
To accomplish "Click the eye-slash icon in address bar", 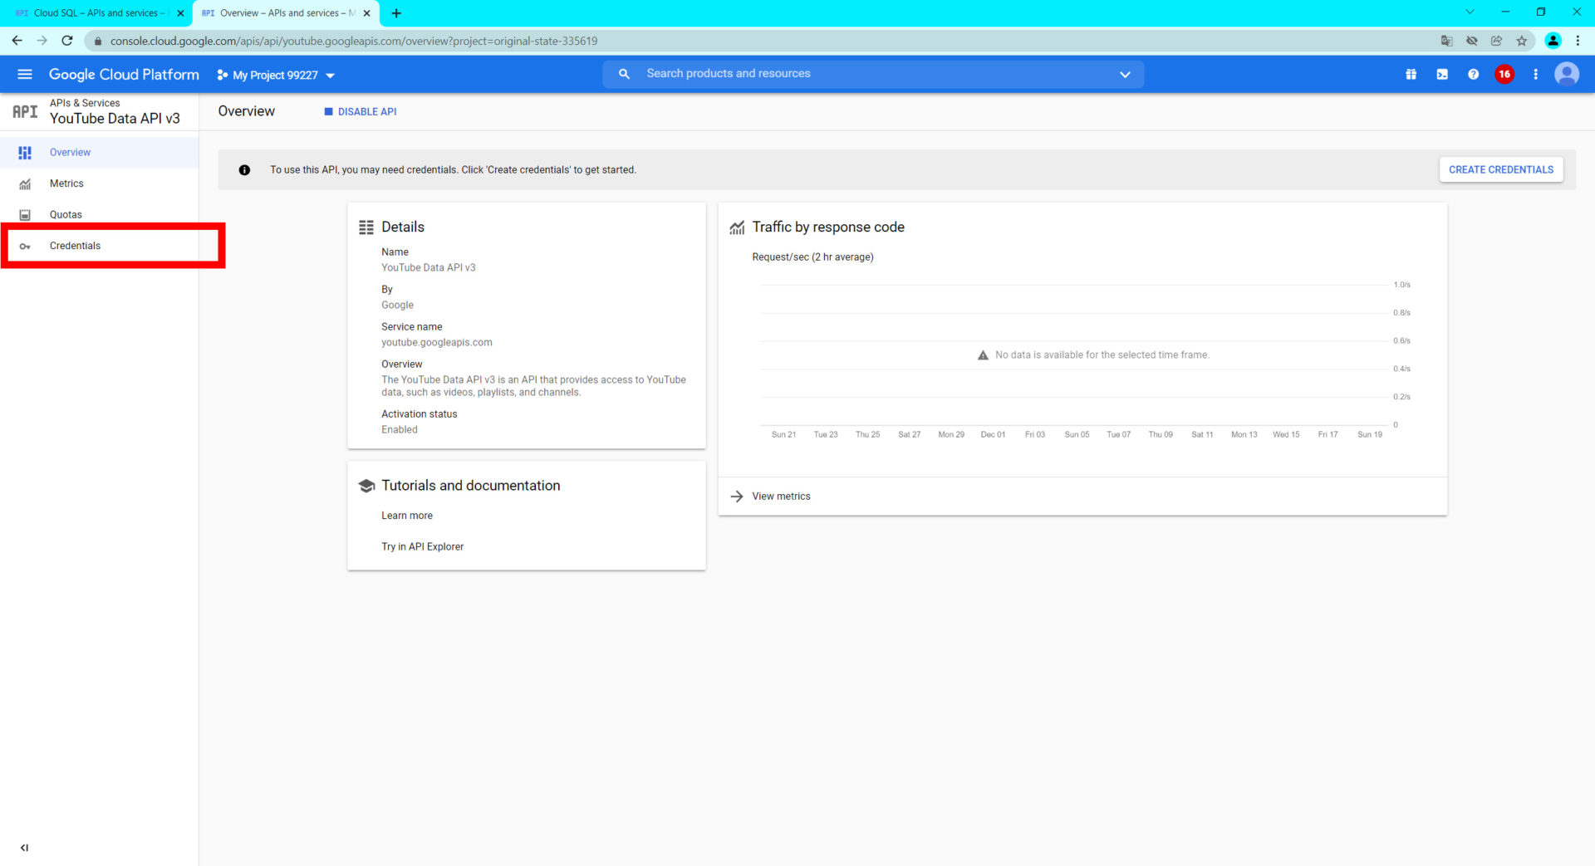I will tap(1472, 41).
